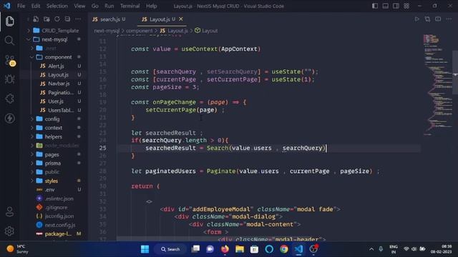The image size is (458, 257).
Task: Open the Accounts icon in activity bar
Action: click(x=9, y=212)
